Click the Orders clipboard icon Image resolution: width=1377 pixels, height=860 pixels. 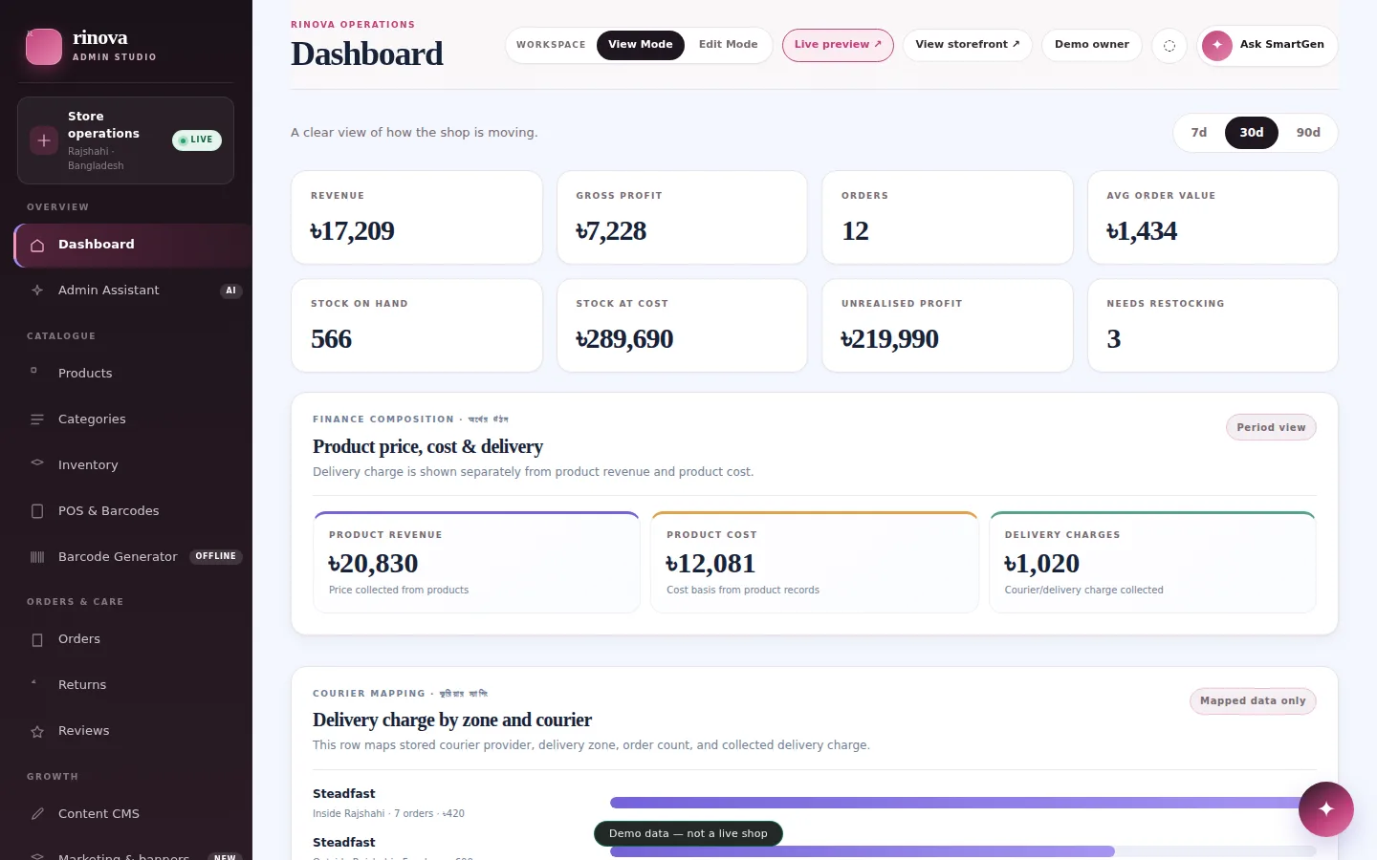(37, 639)
